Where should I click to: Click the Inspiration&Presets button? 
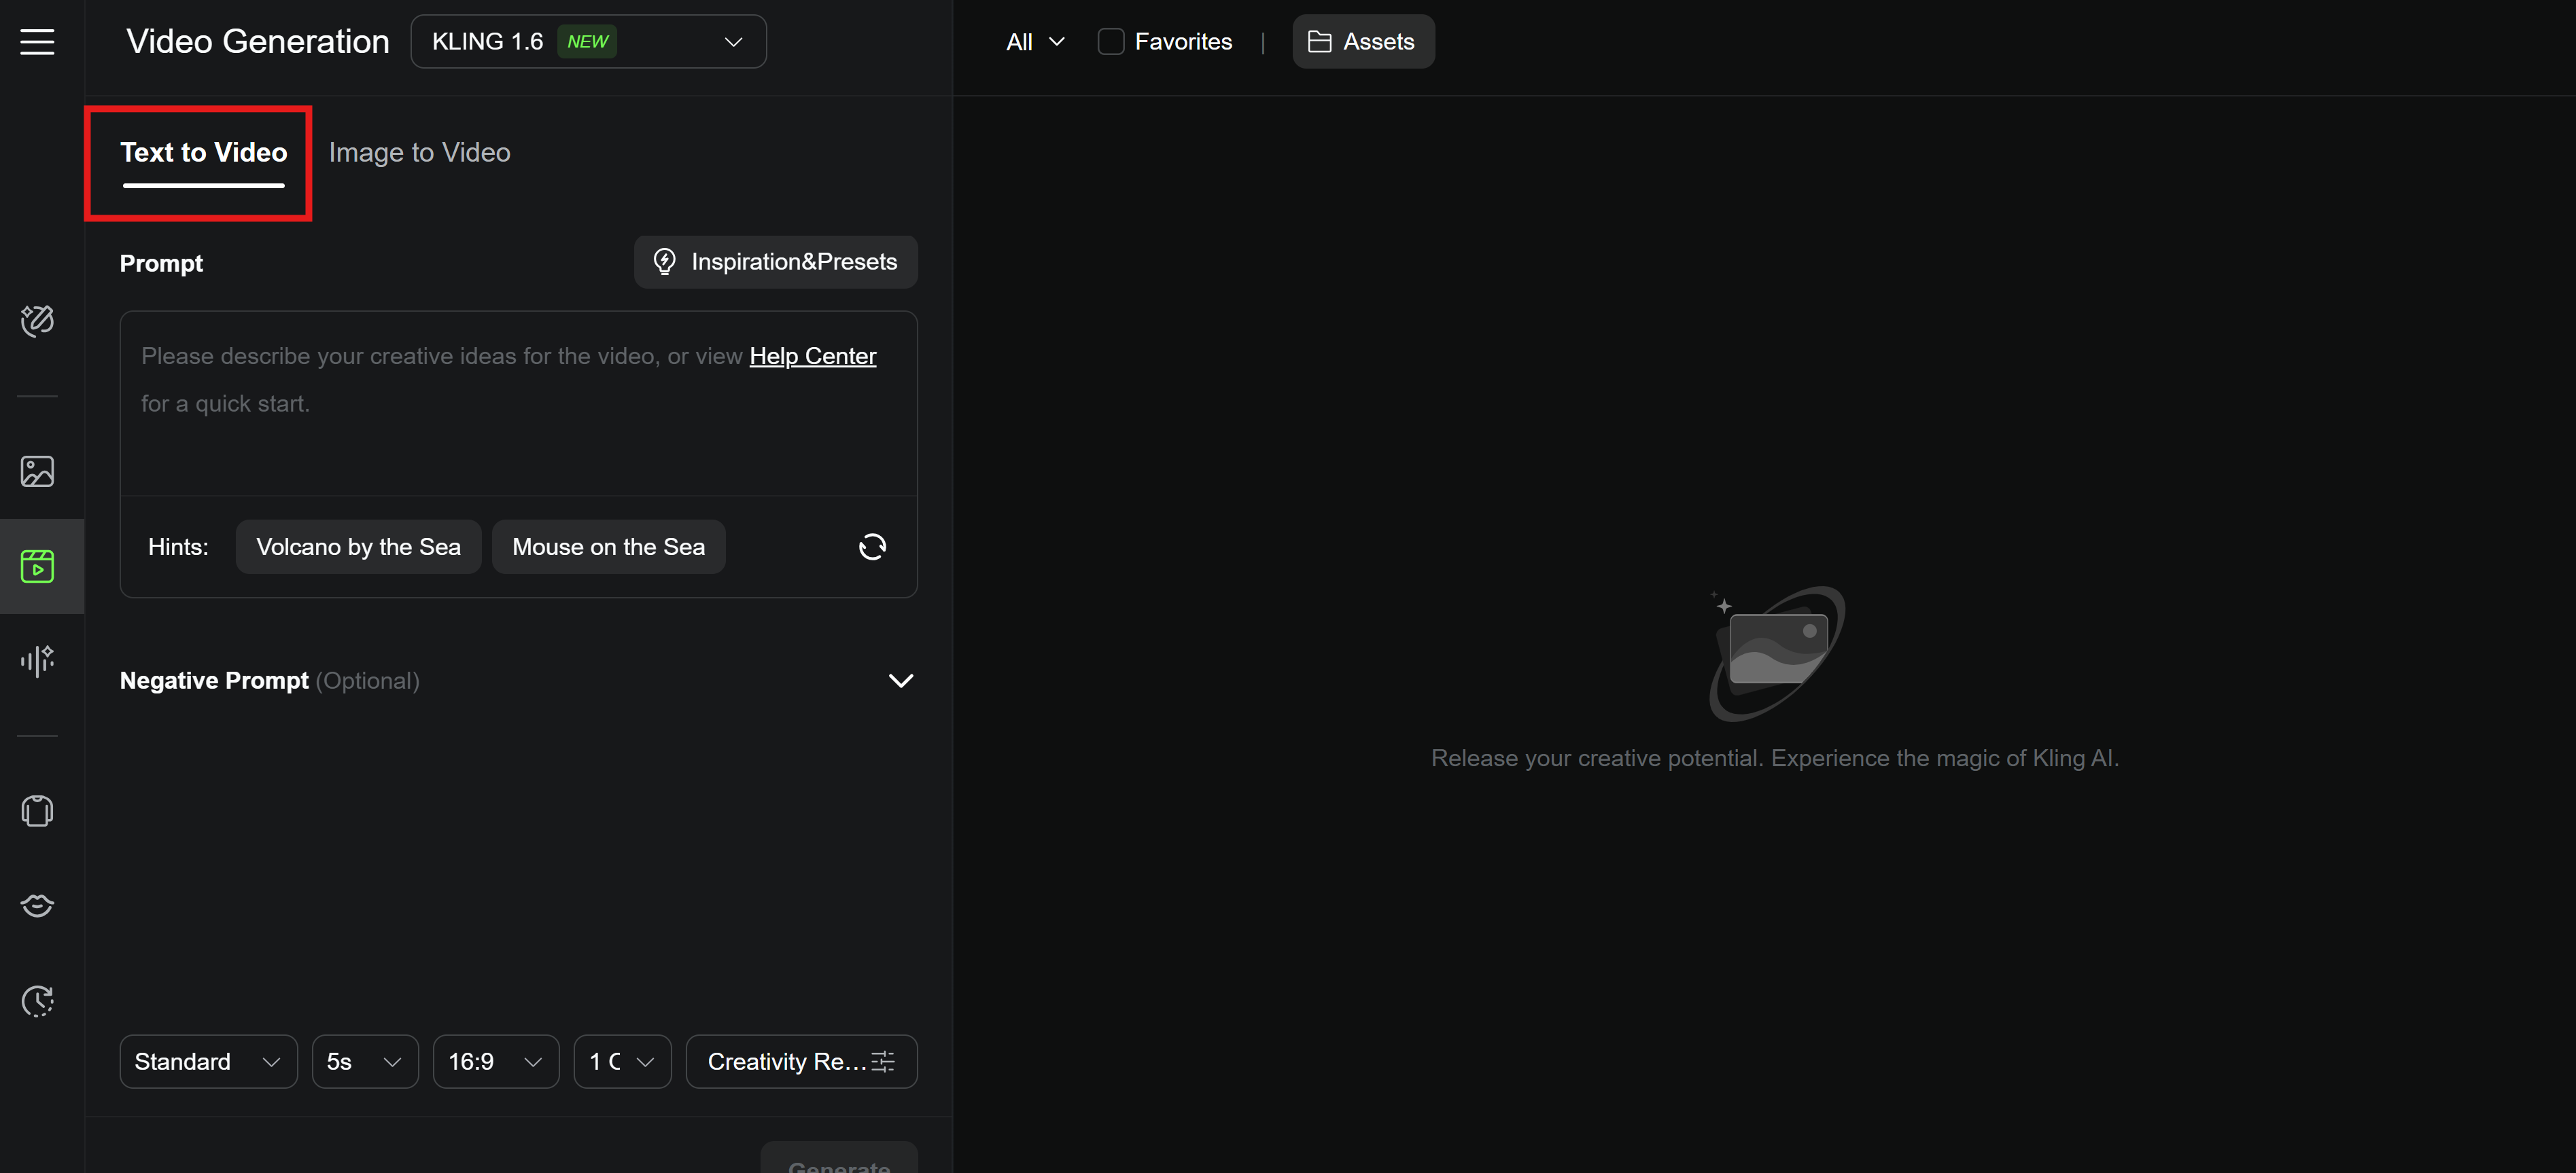click(x=775, y=261)
